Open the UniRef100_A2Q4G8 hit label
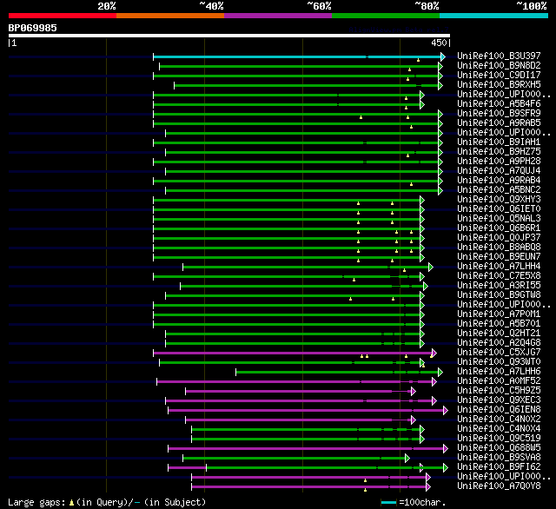Image resolution: width=556 pixels, height=509 pixels. (x=499, y=343)
